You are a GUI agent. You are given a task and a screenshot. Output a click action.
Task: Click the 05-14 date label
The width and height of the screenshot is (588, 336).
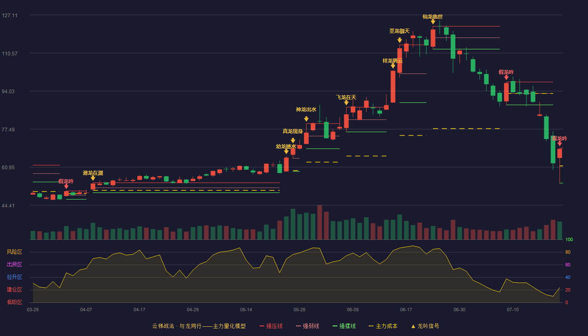(246, 310)
